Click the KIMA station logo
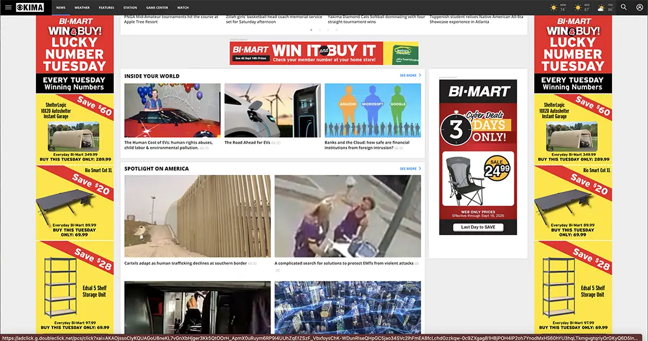The height and width of the screenshot is (341, 648). (30, 8)
